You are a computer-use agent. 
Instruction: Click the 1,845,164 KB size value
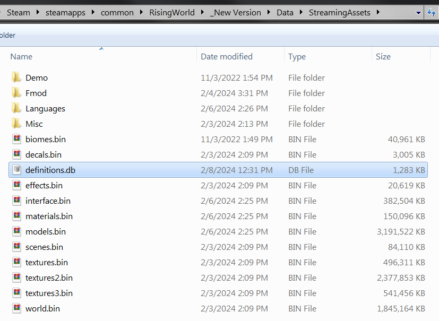click(401, 308)
